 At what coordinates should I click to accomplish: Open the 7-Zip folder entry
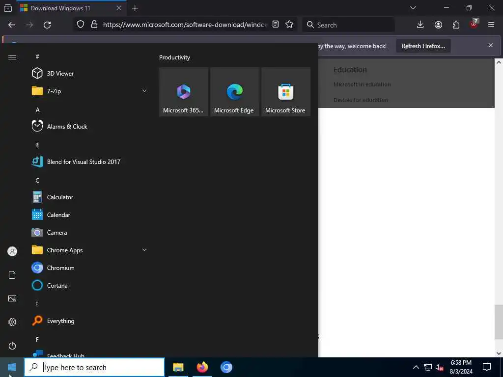[89, 91]
